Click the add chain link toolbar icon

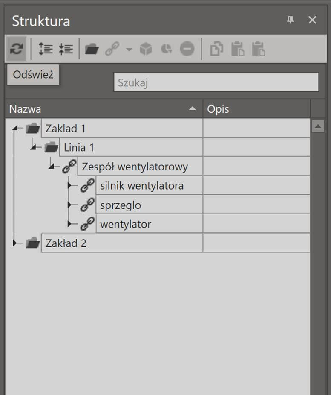[112, 49]
